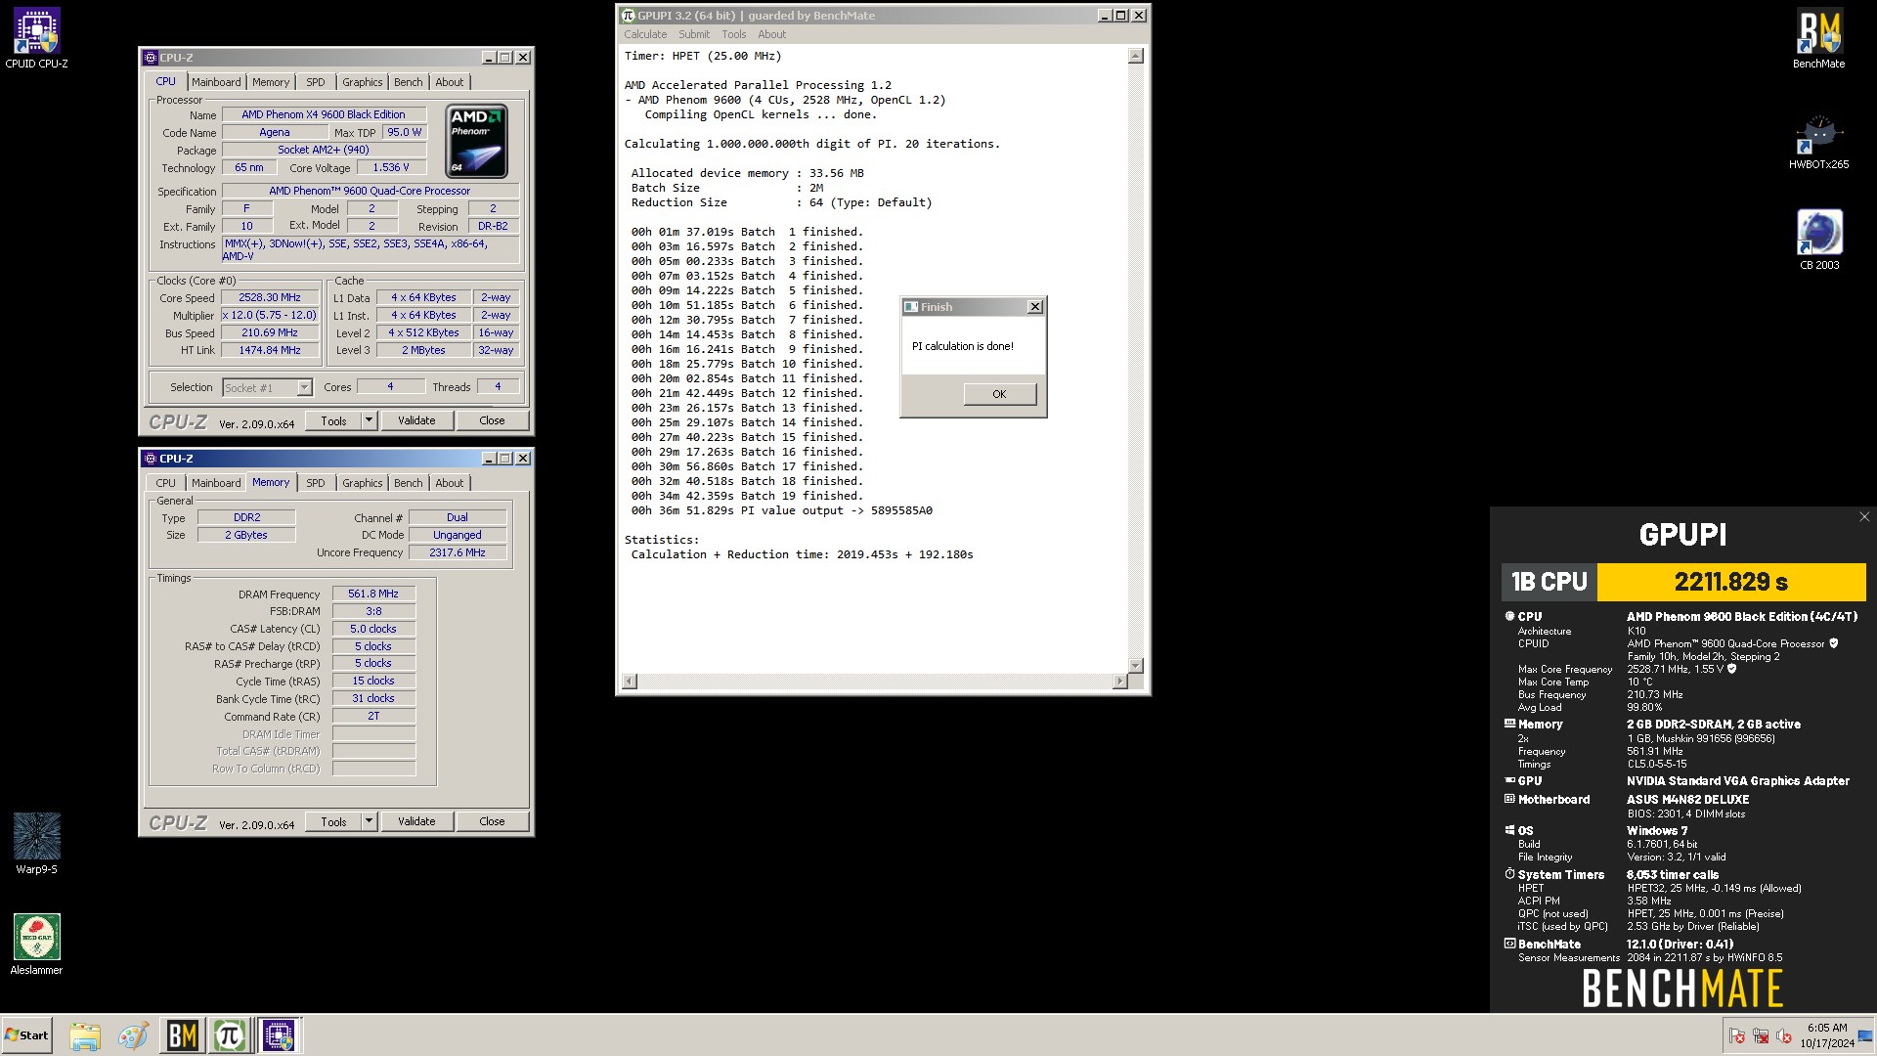
Task: Switch to CPU tab in bottom CPU-Z window
Action: pyautogui.click(x=166, y=483)
